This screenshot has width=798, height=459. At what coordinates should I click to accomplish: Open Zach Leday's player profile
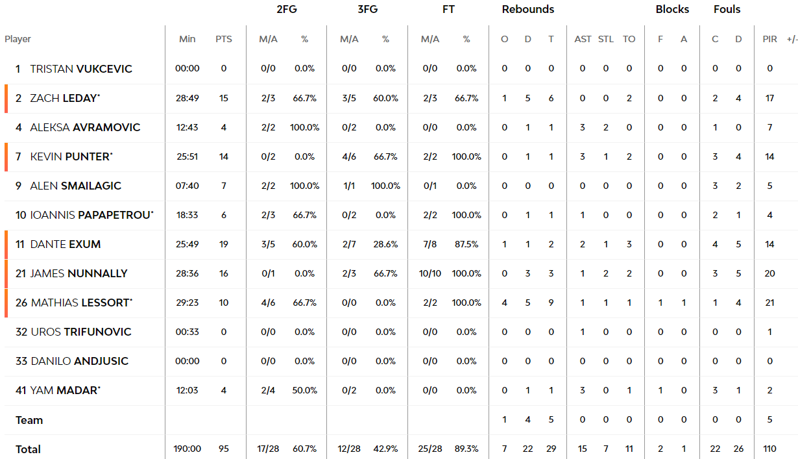point(65,98)
